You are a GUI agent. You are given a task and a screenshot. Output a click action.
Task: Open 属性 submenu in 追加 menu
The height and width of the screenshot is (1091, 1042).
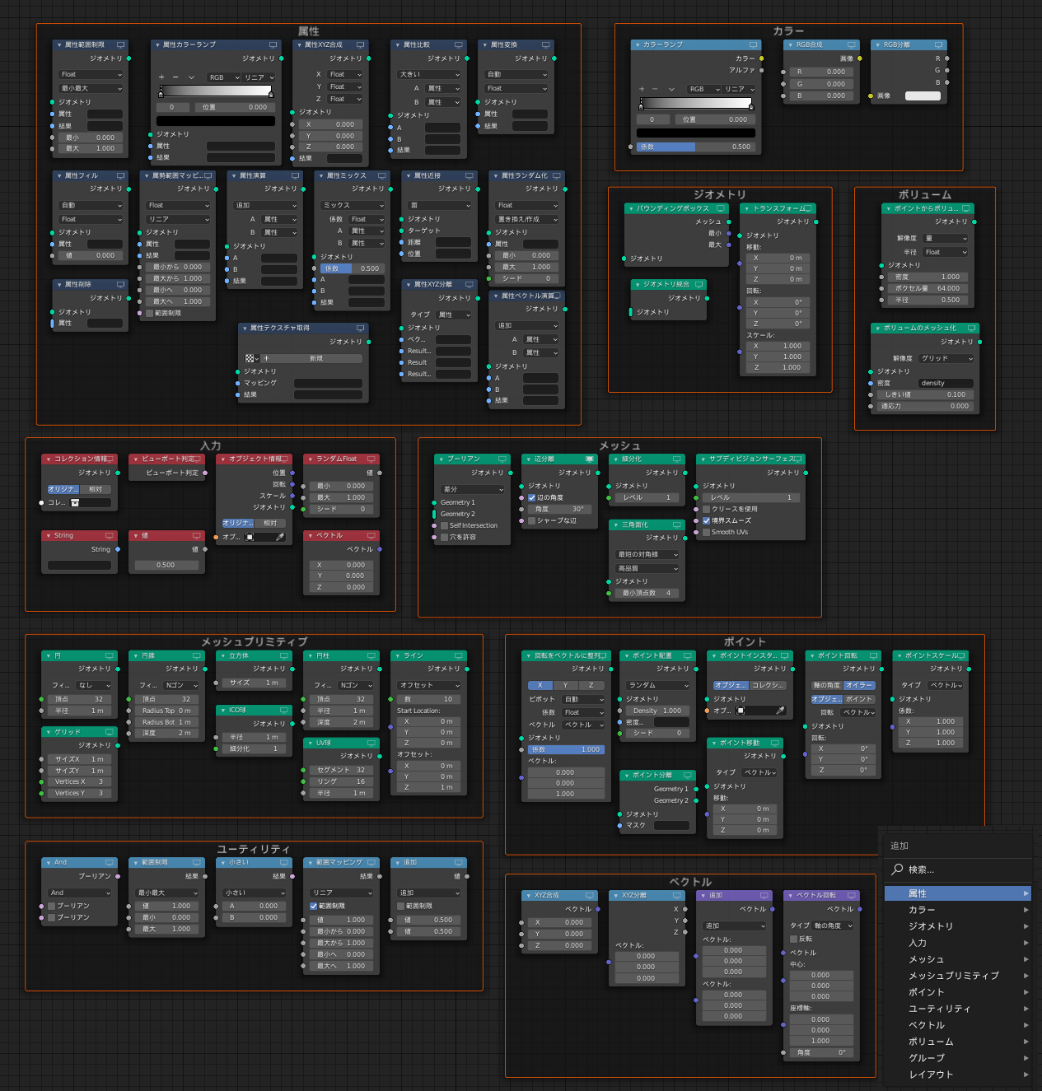(957, 893)
